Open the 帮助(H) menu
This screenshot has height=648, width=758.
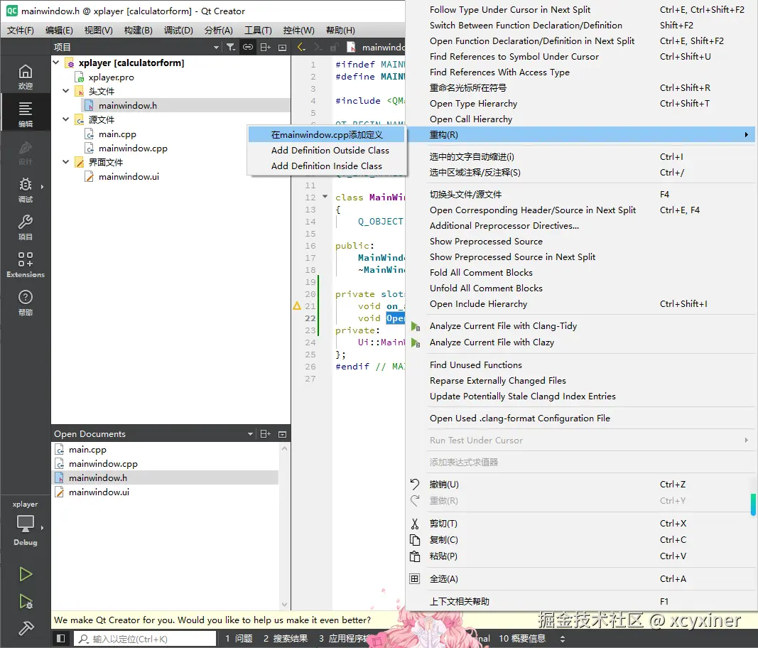340,30
